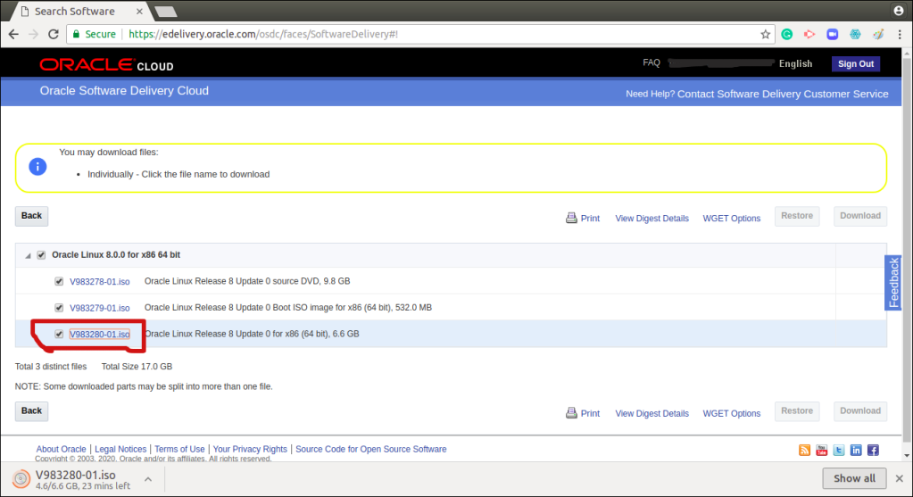Click the bottom Download button
Viewport: 913px width, 497px height.
click(860, 410)
